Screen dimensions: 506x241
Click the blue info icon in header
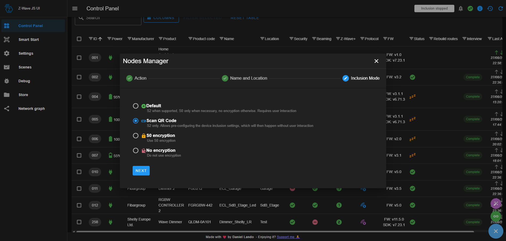point(480,8)
